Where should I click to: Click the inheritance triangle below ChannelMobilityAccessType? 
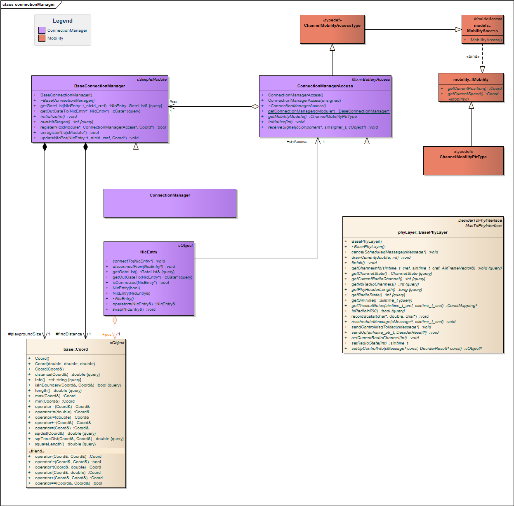(x=332, y=47)
